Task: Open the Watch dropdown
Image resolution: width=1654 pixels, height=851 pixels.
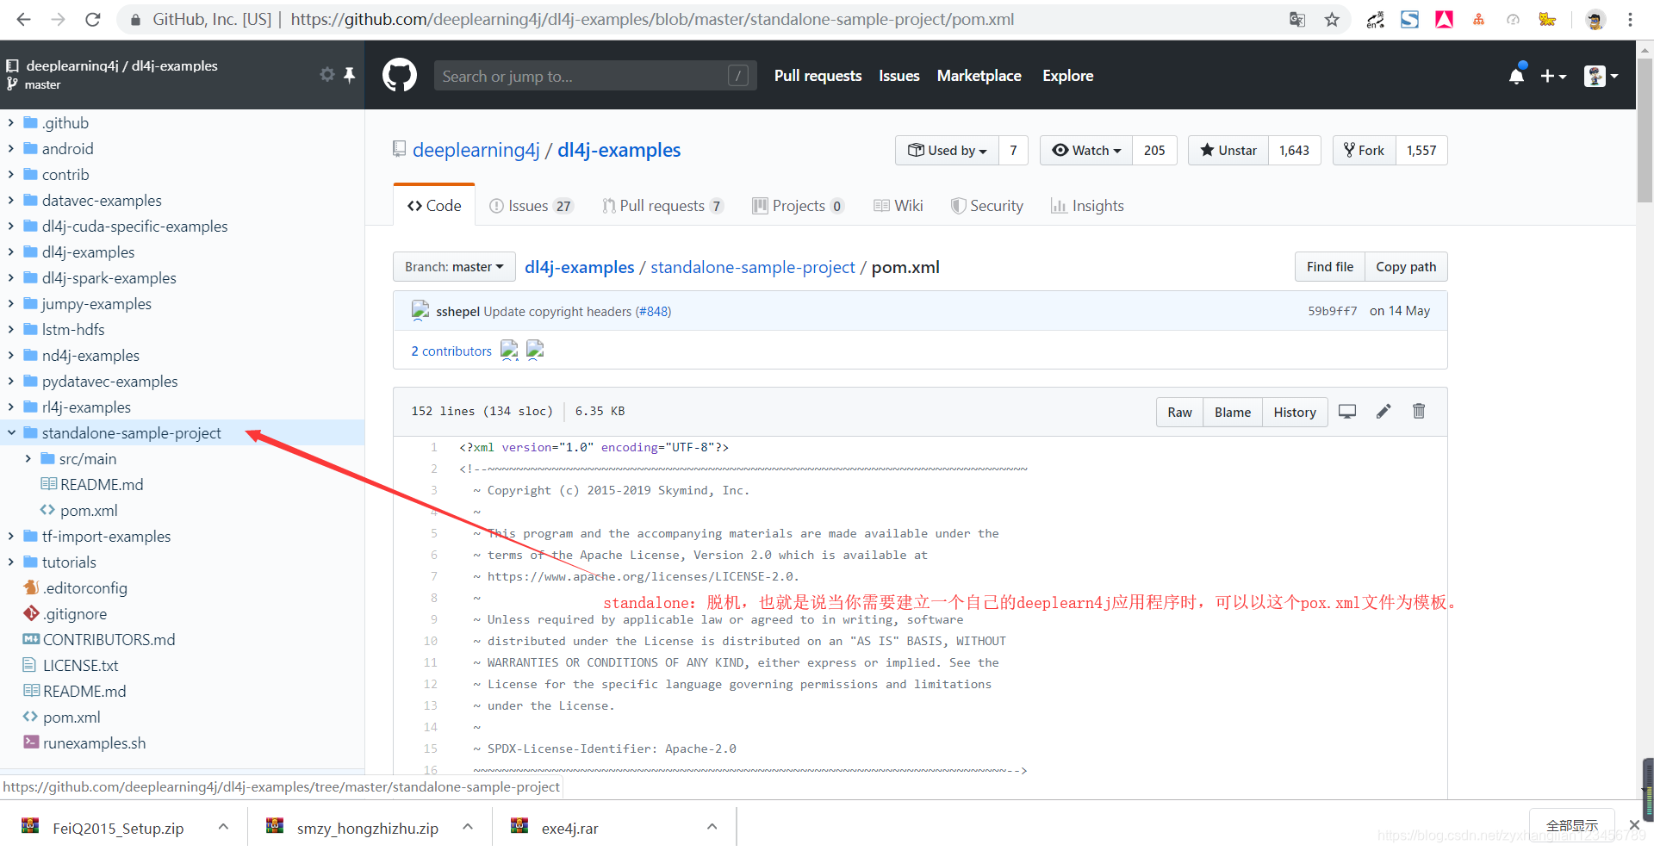Action: 1086,150
